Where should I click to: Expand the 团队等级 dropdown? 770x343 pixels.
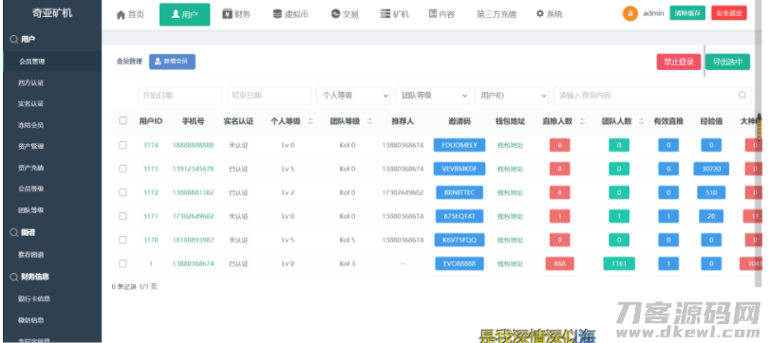432,96
